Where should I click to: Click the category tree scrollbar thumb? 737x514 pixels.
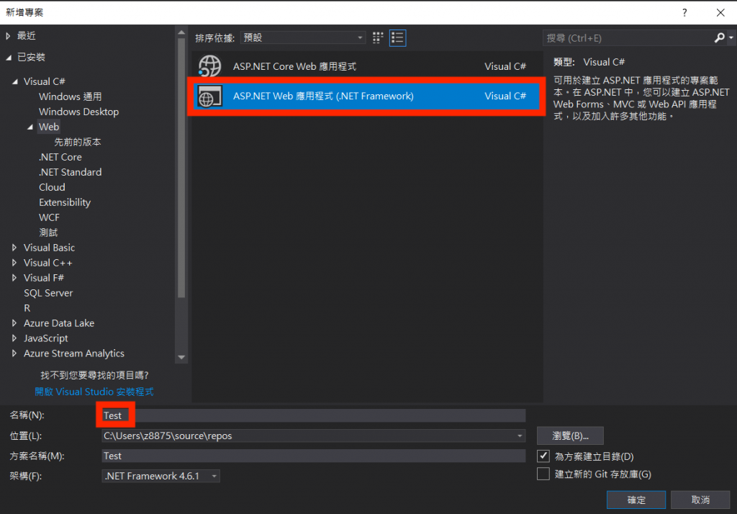pos(181,168)
